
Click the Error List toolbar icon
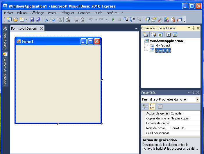click(x=173, y=19)
